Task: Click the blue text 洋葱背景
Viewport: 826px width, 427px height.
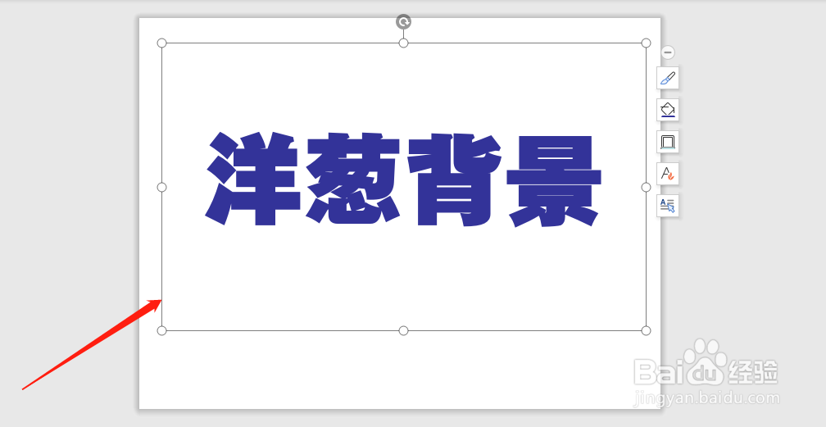Action: (403, 179)
